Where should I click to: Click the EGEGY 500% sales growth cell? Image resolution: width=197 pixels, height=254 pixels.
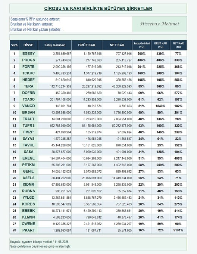[141, 54]
